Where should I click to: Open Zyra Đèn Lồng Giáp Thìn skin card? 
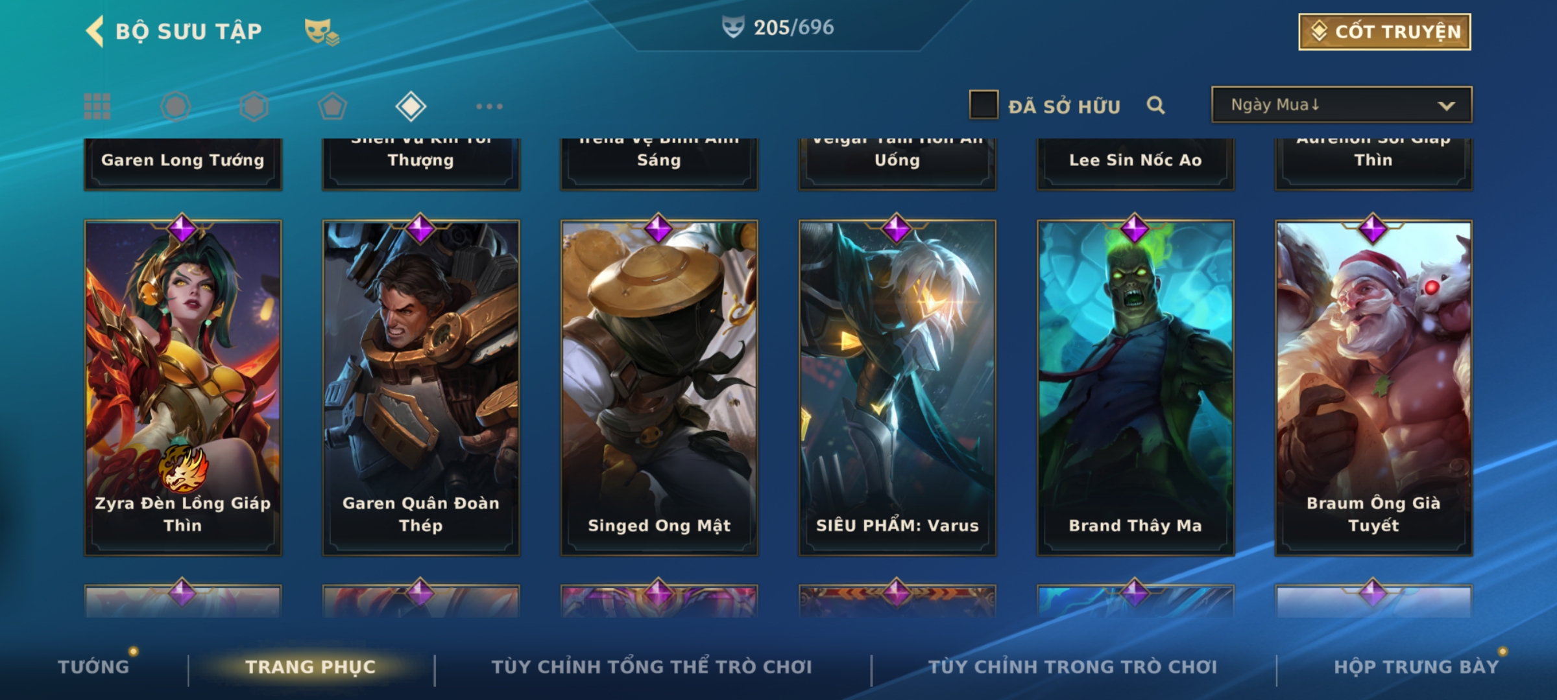point(183,388)
